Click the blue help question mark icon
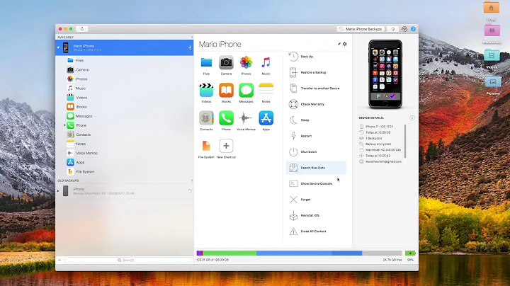 pyautogui.click(x=413, y=29)
